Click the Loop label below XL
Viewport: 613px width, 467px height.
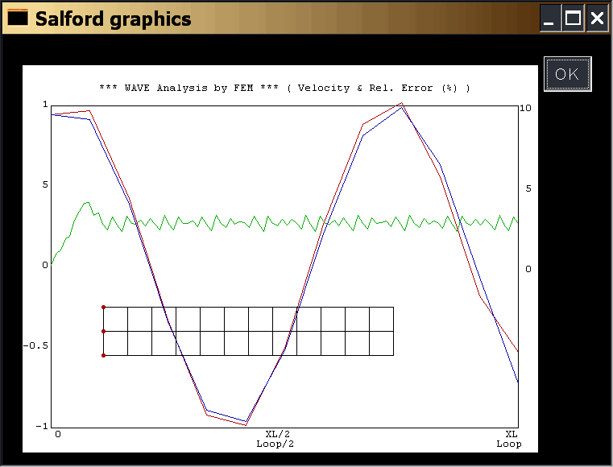508,444
